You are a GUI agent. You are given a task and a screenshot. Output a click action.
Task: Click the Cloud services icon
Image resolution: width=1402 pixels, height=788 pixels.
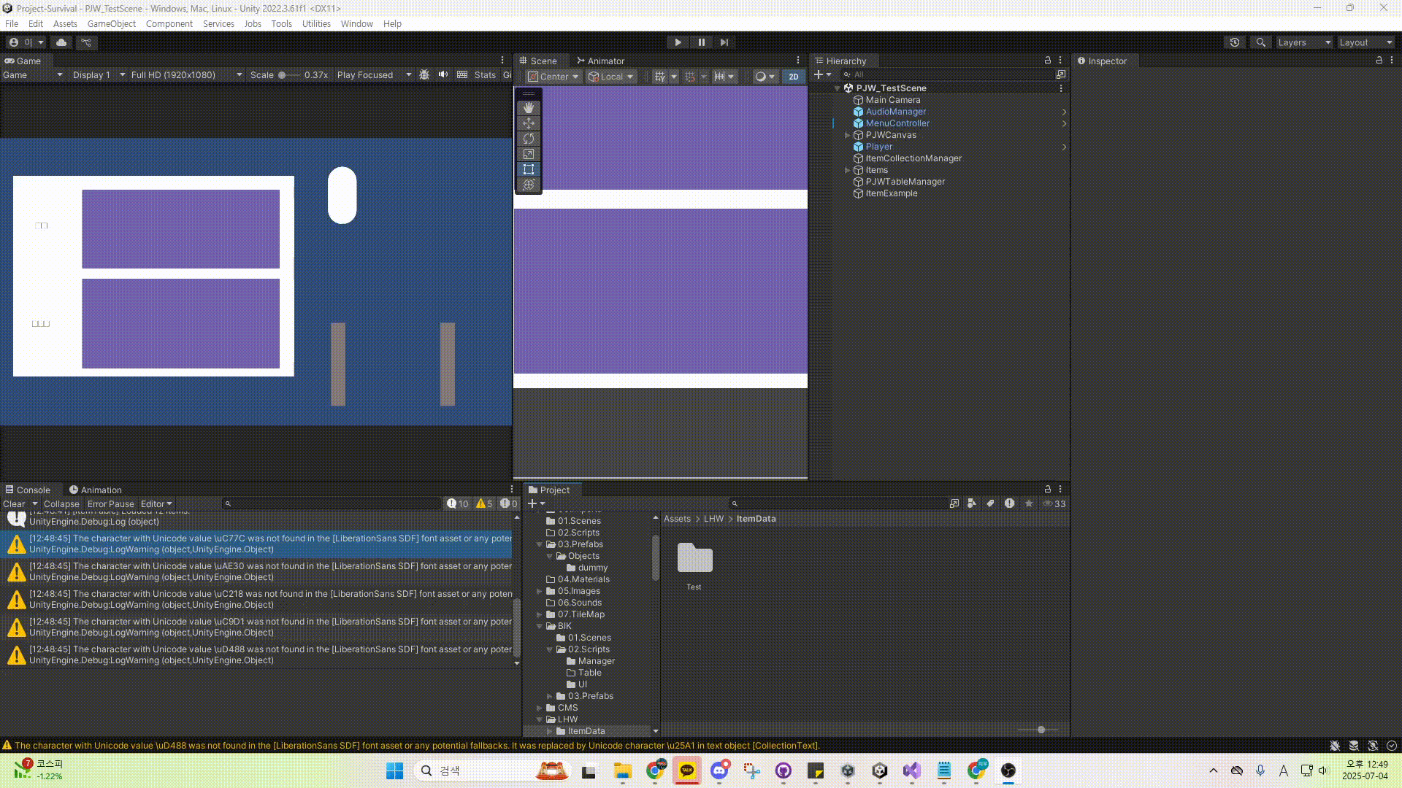pyautogui.click(x=61, y=42)
